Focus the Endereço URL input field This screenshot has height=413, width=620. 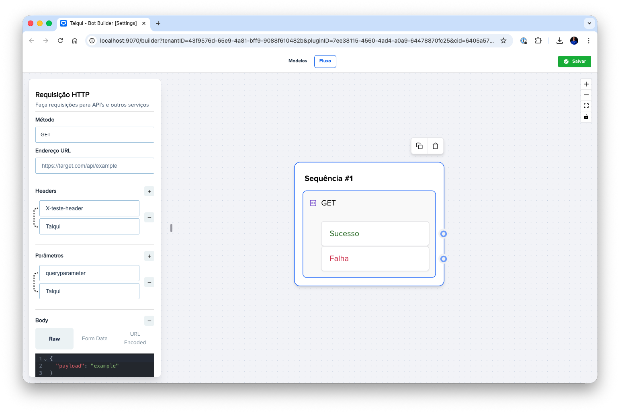pos(95,166)
